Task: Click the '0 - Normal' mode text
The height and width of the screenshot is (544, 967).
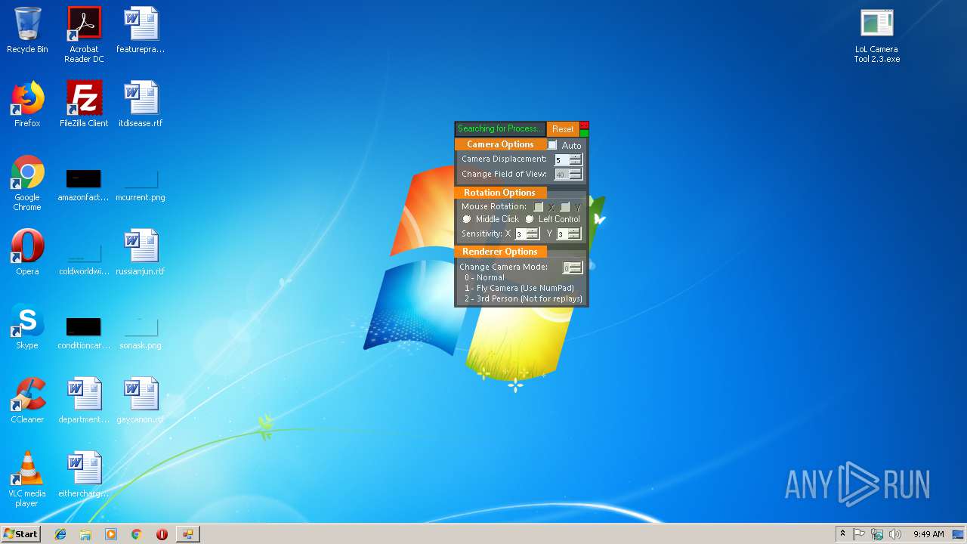Action: pyautogui.click(x=484, y=277)
